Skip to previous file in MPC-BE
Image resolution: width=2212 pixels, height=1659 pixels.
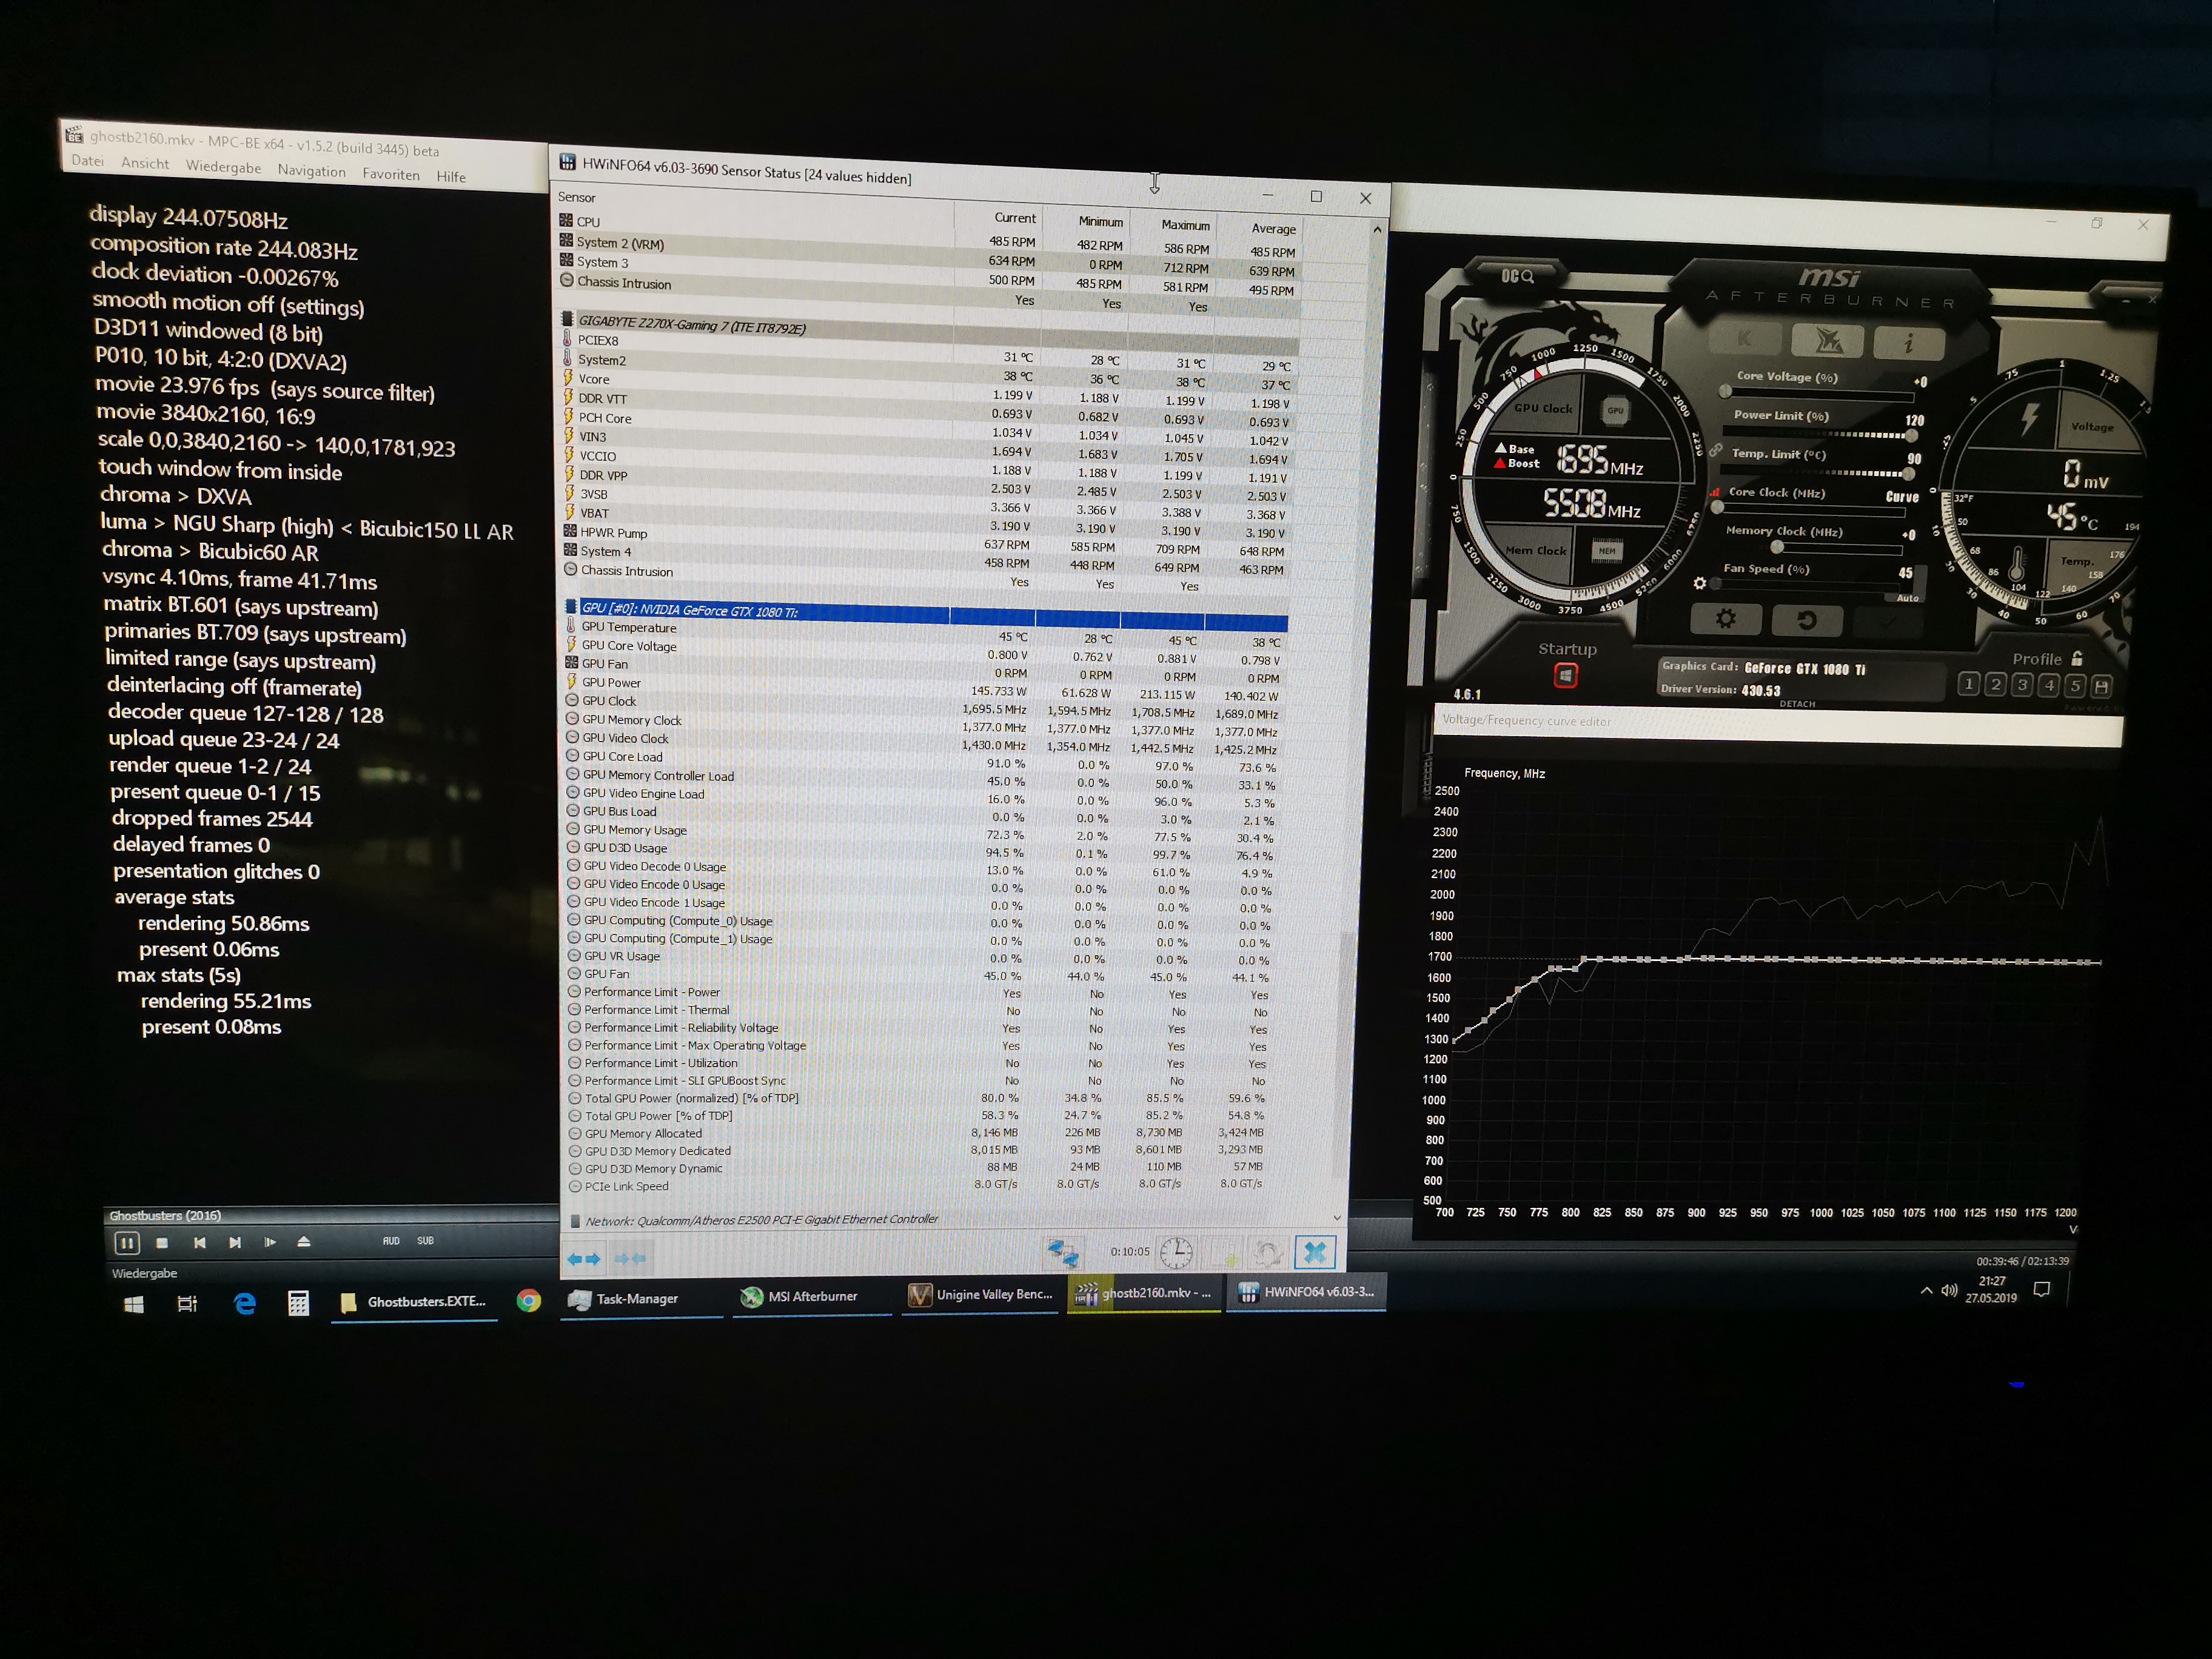(200, 1243)
